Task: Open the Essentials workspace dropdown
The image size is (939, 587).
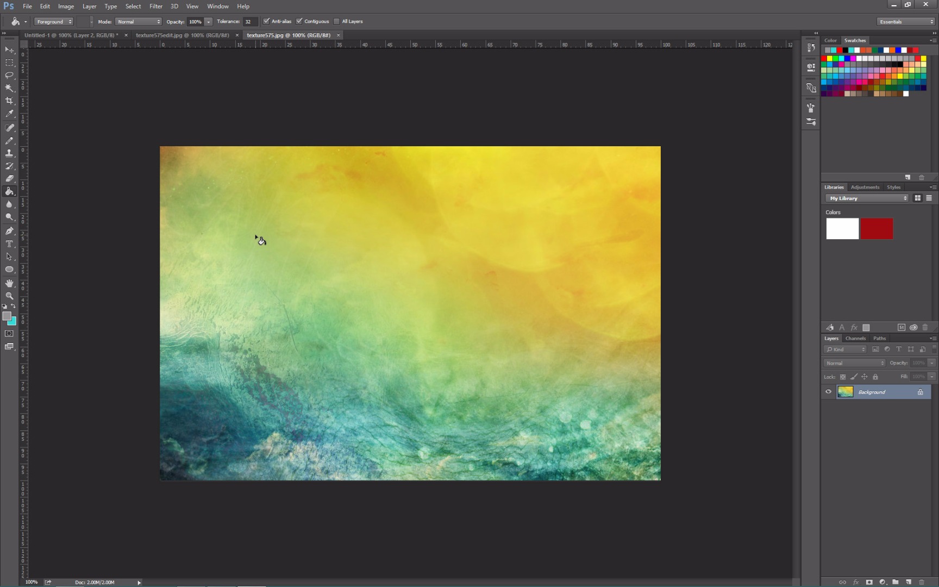Action: pyautogui.click(x=906, y=22)
